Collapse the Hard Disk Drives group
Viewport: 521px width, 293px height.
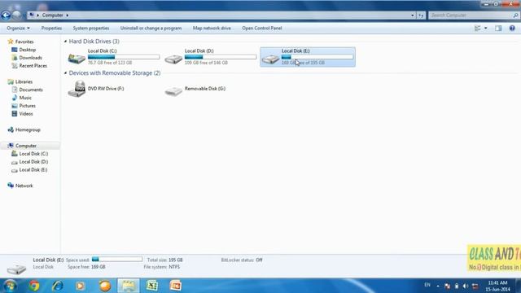[x=65, y=42]
